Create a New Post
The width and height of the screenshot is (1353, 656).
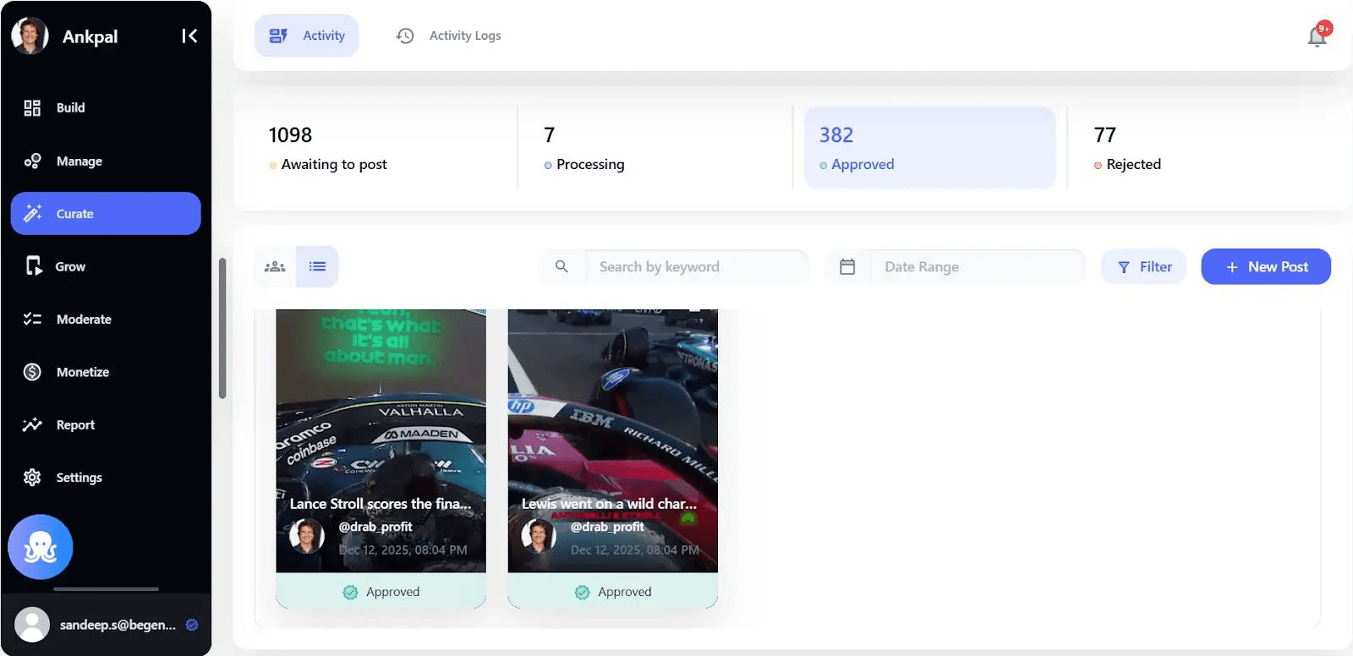point(1266,267)
